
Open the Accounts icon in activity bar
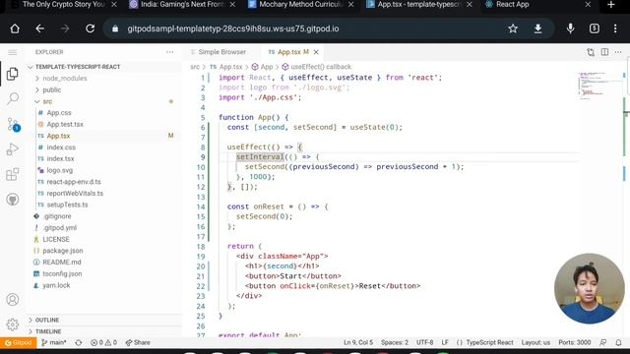pos(13,299)
